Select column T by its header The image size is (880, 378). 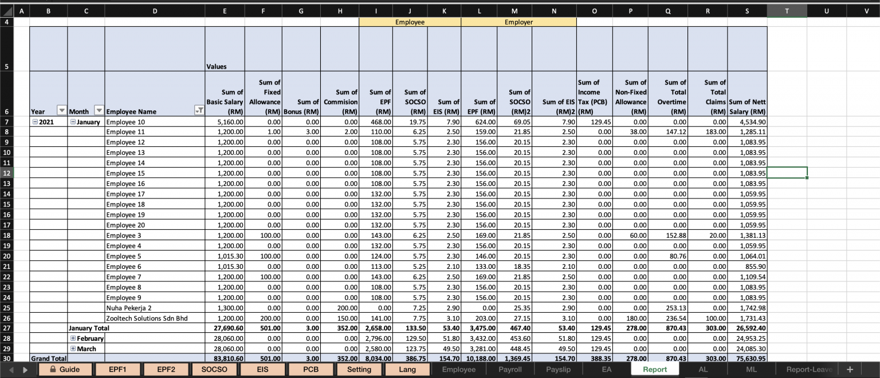(787, 10)
